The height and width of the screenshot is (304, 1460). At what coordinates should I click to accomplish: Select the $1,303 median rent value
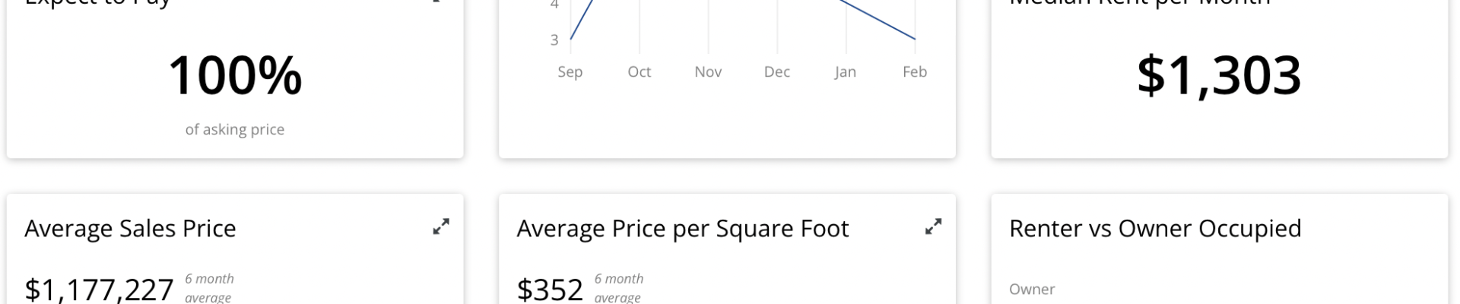point(1219,75)
